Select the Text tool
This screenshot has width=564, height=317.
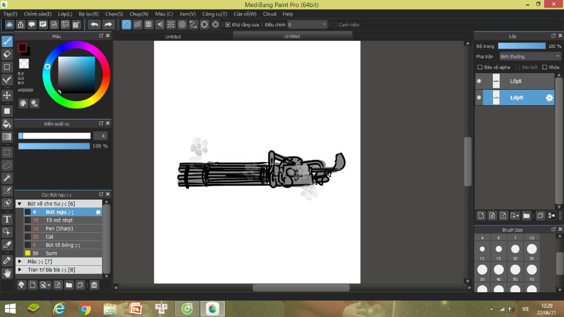tap(7, 219)
